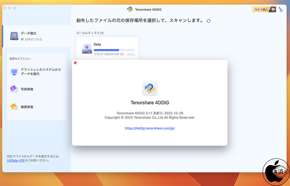Click the refresh icon next to the heading

coord(208,21)
